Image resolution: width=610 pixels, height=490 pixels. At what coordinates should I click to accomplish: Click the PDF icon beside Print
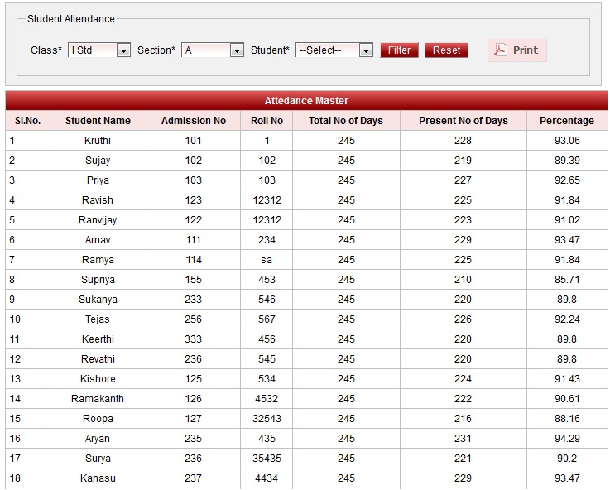click(x=500, y=50)
